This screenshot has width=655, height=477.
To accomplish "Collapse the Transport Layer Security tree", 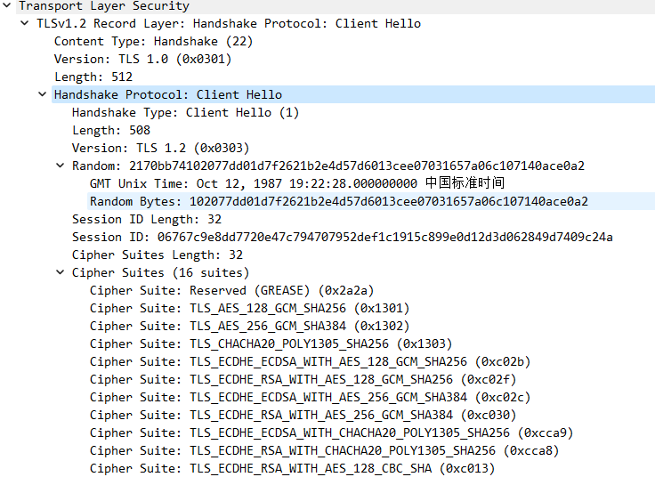I will coord(7,5).
